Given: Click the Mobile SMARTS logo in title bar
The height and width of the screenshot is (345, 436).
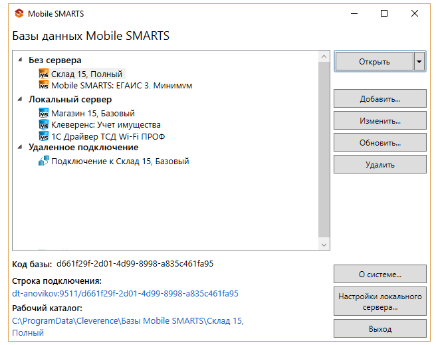Looking at the screenshot, I should pyautogui.click(x=19, y=13).
